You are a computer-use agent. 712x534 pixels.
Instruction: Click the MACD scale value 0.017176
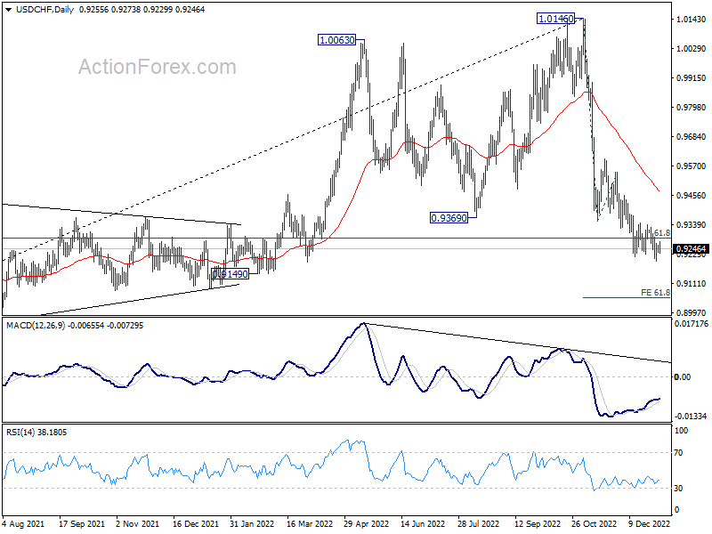coord(692,324)
